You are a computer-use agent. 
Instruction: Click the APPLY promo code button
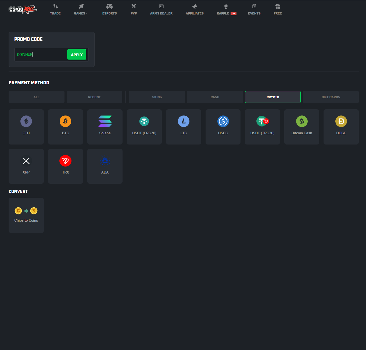pyautogui.click(x=77, y=55)
